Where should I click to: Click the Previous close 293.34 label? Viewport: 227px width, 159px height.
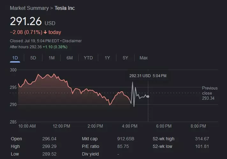coord(209,93)
